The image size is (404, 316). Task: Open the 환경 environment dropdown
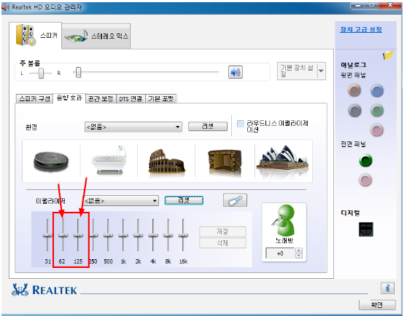click(133, 127)
